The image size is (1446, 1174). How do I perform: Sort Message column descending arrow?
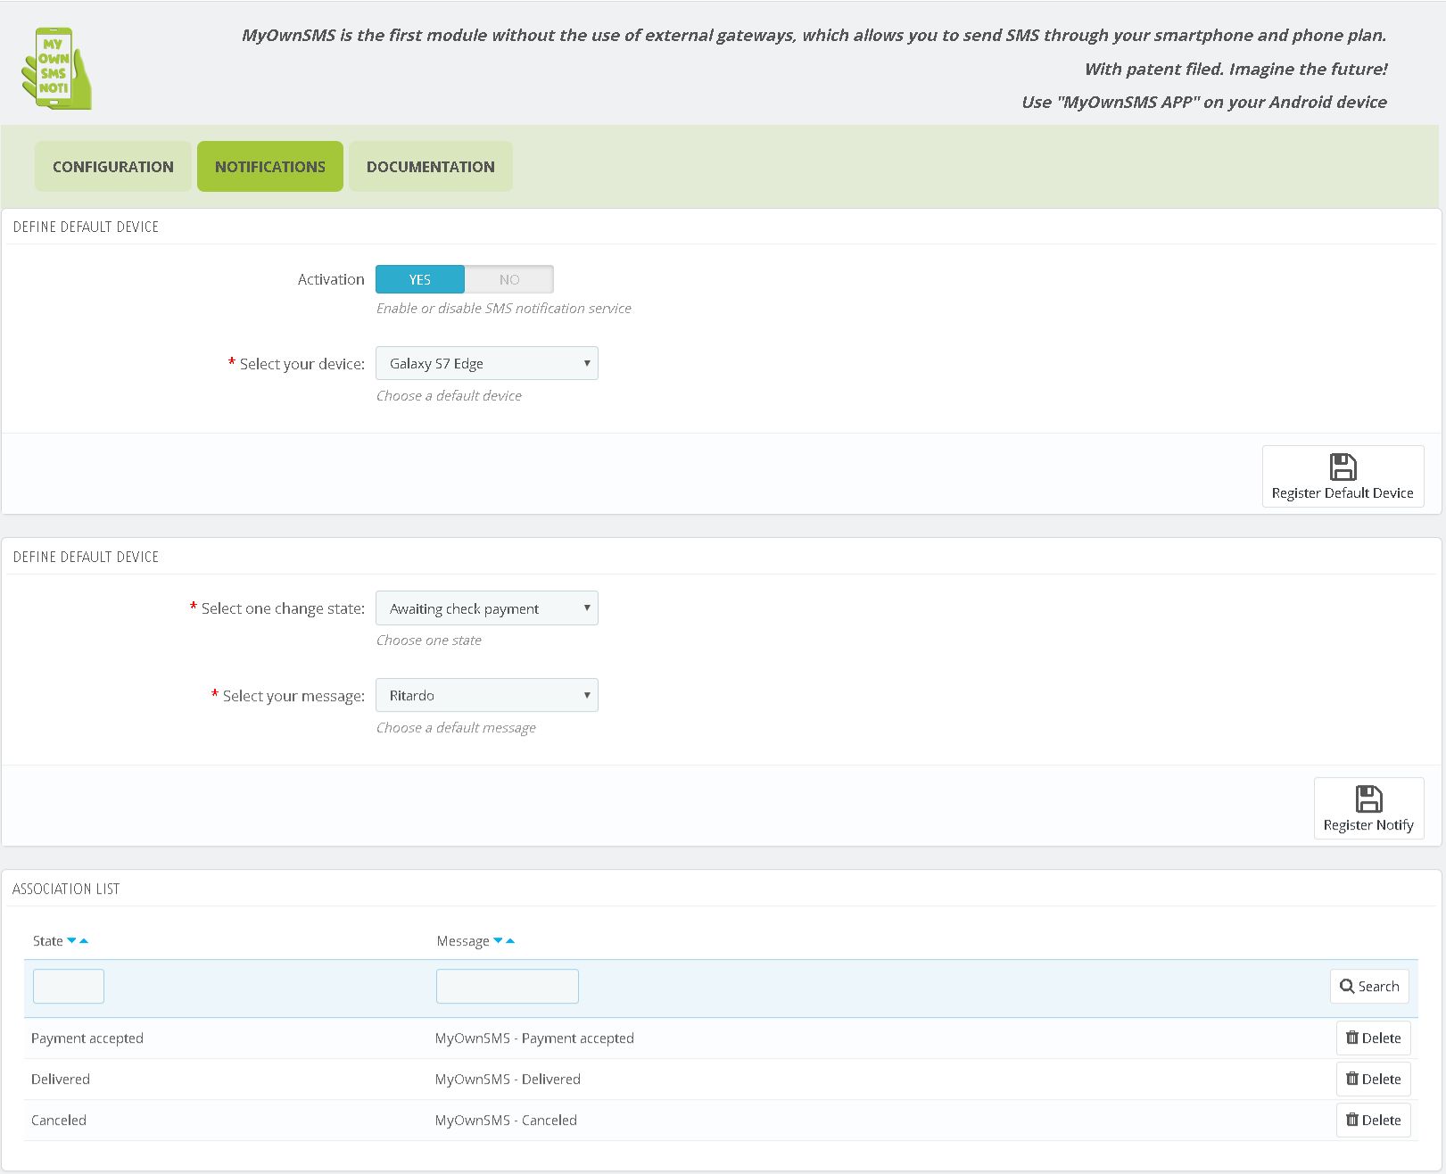pos(499,940)
